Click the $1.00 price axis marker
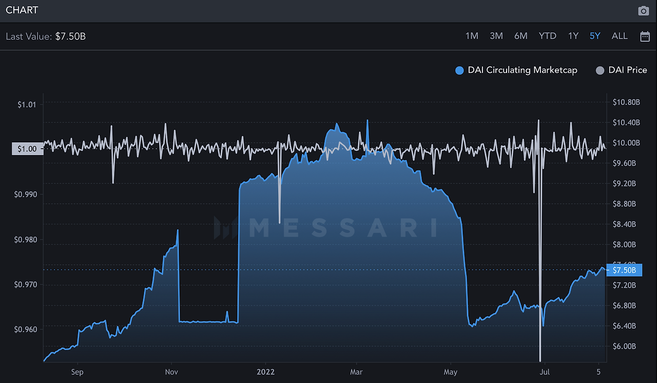 pyautogui.click(x=27, y=149)
